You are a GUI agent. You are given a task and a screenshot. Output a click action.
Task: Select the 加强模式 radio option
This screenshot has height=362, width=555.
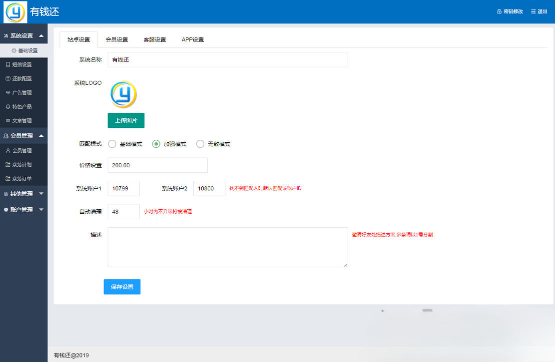(x=157, y=144)
